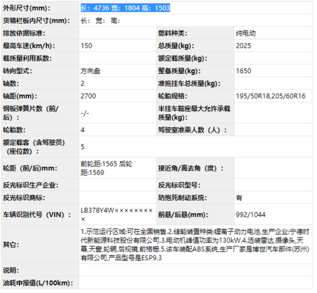Select the 外形尺寸(mm) label cell

click(x=40, y=8)
